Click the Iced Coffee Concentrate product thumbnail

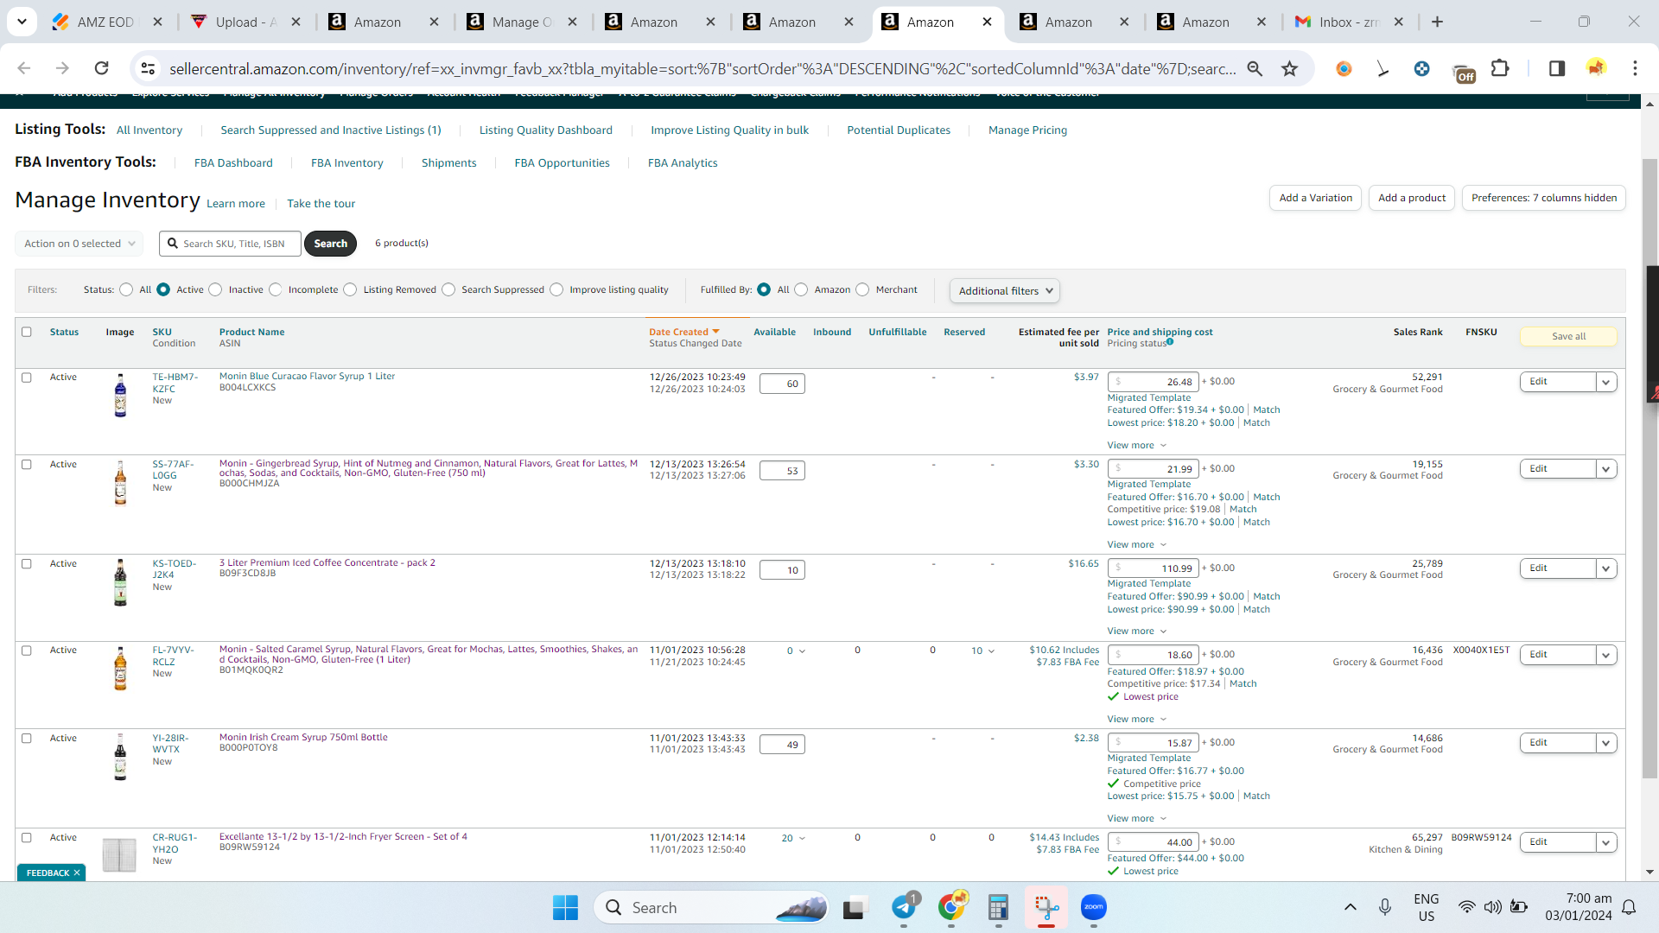point(120,582)
